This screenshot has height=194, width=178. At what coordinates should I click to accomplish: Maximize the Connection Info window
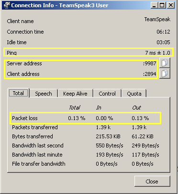click(162, 5)
